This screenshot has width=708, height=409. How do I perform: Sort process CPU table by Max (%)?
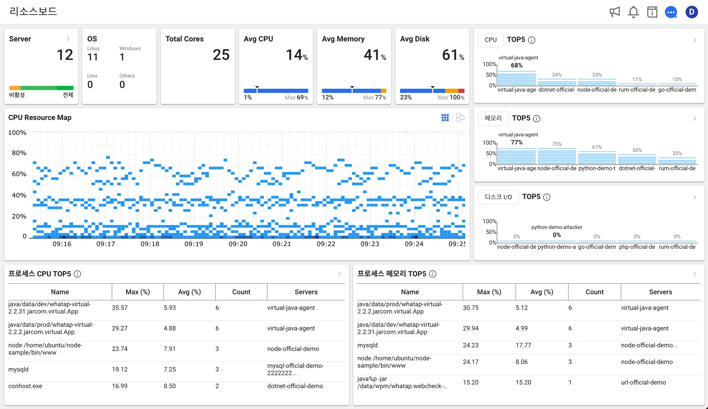tap(137, 292)
